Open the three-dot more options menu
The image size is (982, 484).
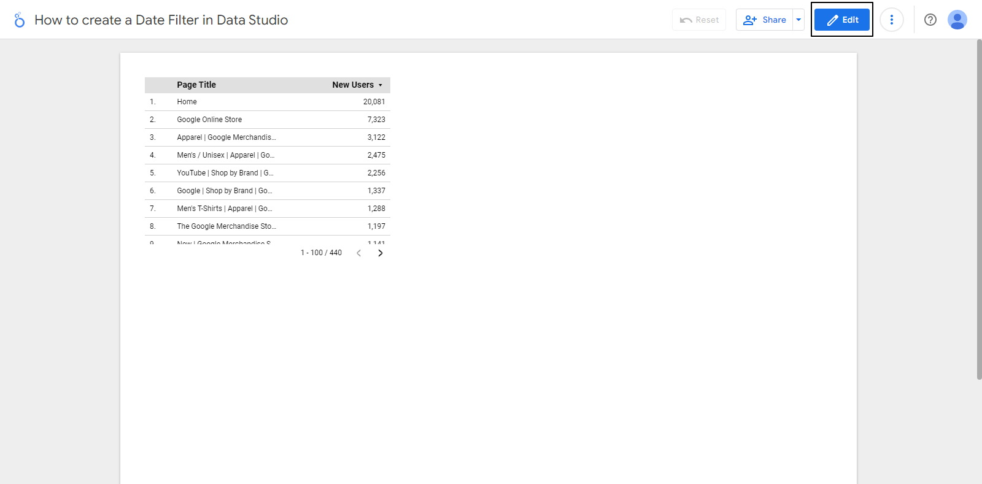(892, 20)
